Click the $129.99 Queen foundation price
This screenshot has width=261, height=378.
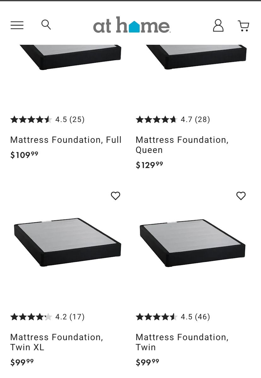149,165
